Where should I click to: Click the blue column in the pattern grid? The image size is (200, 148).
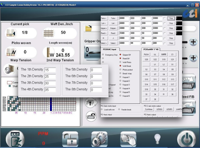tap(51, 104)
